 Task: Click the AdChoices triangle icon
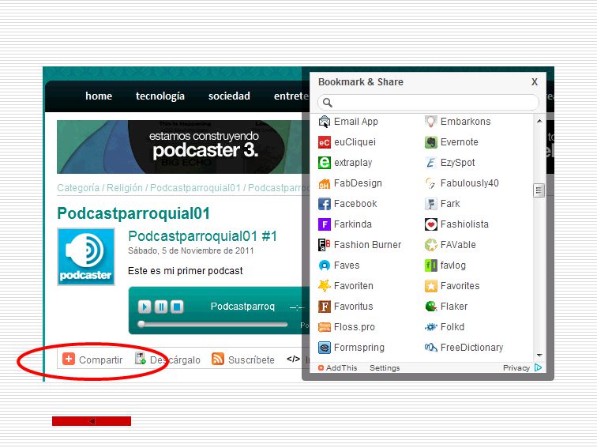click(x=538, y=367)
